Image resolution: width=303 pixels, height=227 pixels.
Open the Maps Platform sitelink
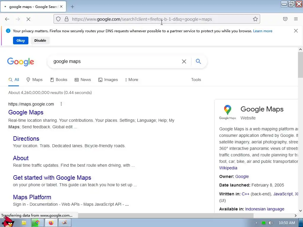click(32, 197)
